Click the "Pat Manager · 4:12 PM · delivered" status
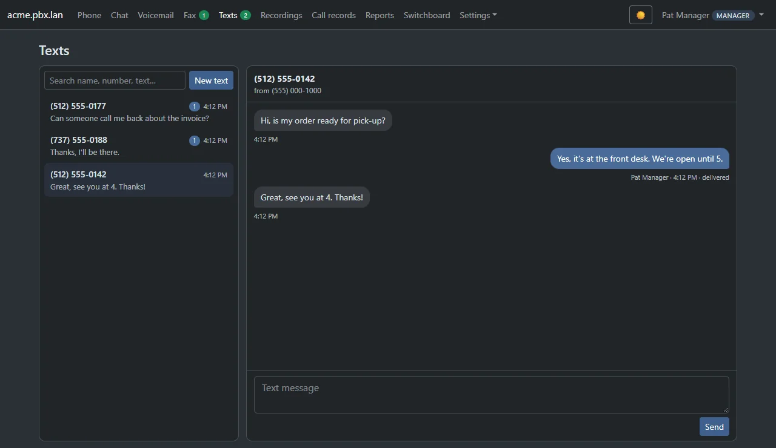The width and height of the screenshot is (776, 448). click(680, 177)
